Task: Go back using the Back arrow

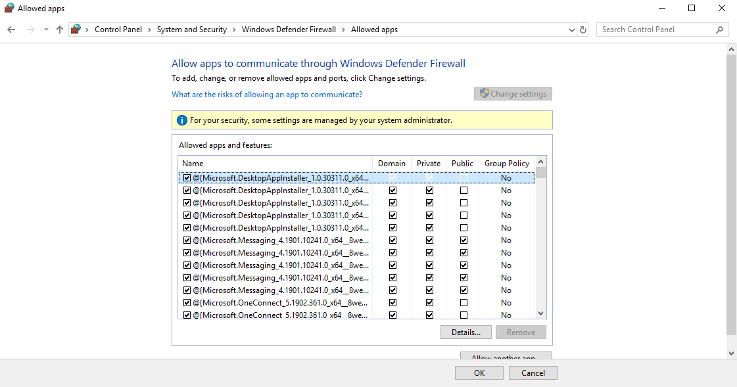Action: tap(11, 30)
